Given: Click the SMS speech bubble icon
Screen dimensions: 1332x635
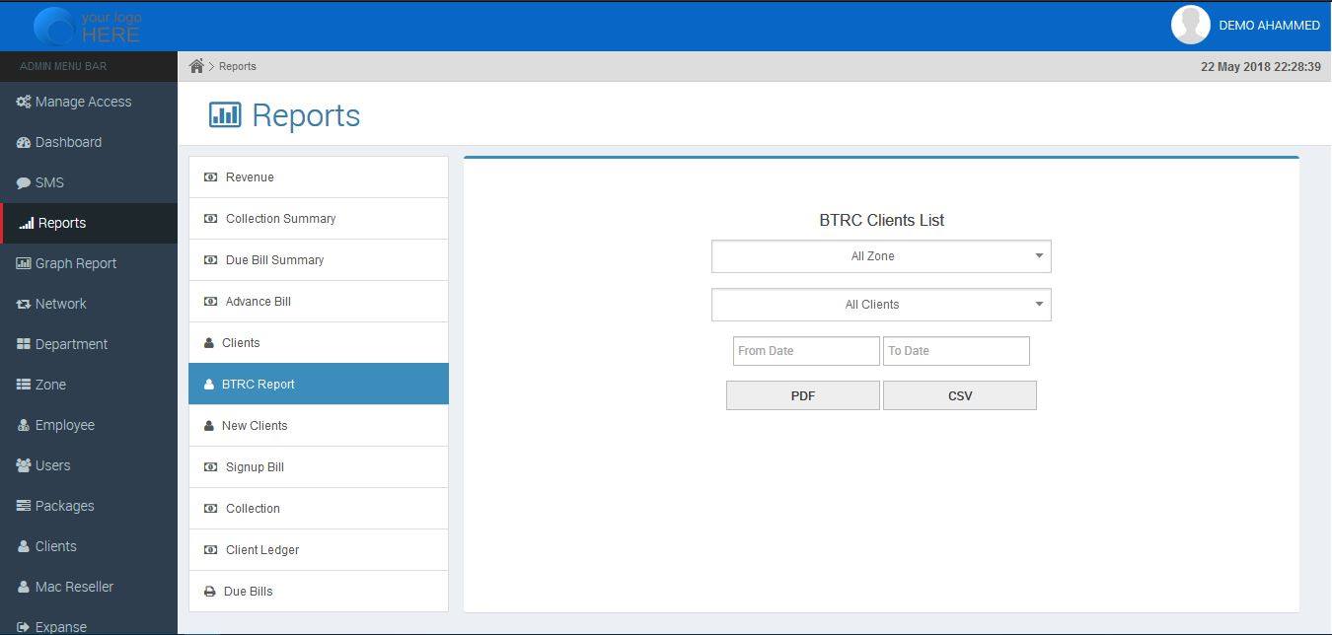Looking at the screenshot, I should coord(24,182).
